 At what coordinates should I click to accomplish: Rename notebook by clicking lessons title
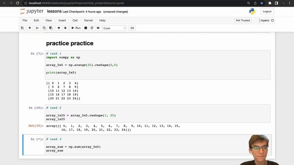pyautogui.click(x=54, y=11)
